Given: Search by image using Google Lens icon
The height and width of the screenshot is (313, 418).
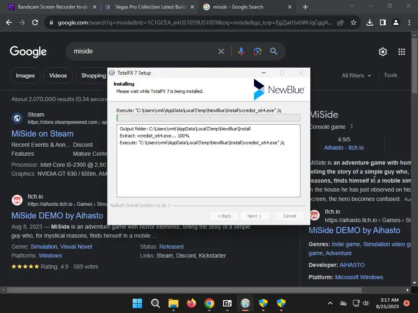Looking at the screenshot, I should pyautogui.click(x=257, y=51).
